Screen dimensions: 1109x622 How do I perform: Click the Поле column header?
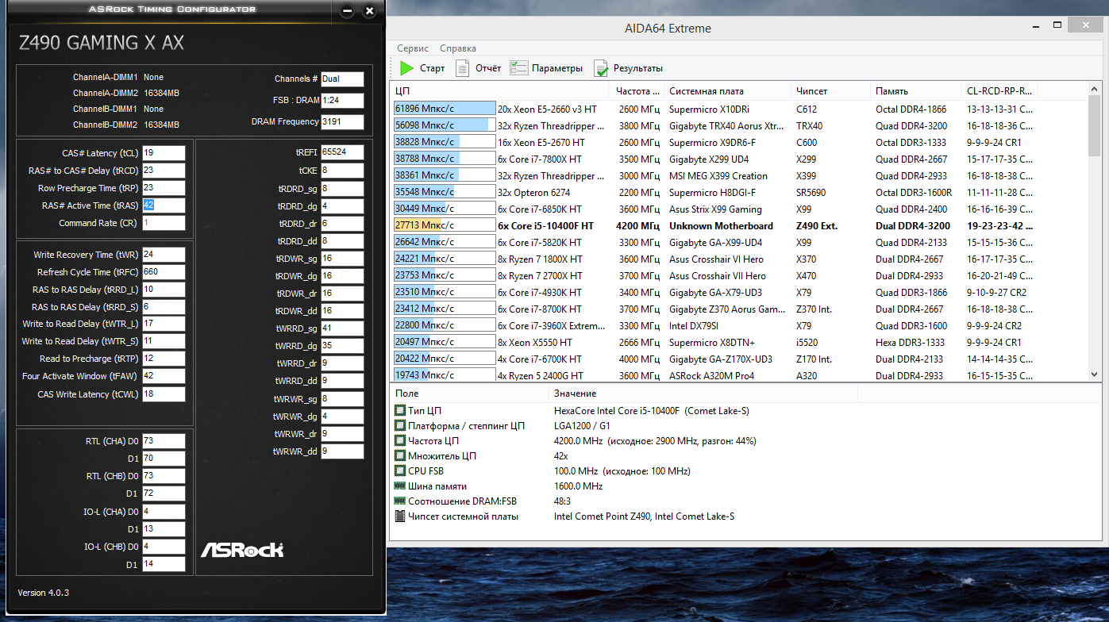pyautogui.click(x=471, y=394)
